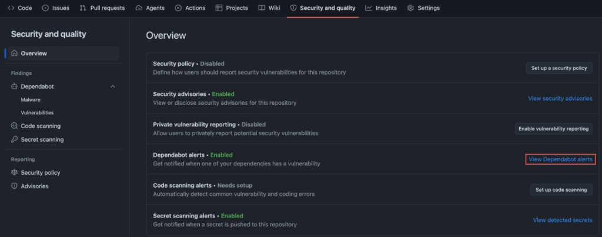The width and height of the screenshot is (602, 237).
Task: Click Enable vulnerability reporting button
Action: click(x=554, y=129)
